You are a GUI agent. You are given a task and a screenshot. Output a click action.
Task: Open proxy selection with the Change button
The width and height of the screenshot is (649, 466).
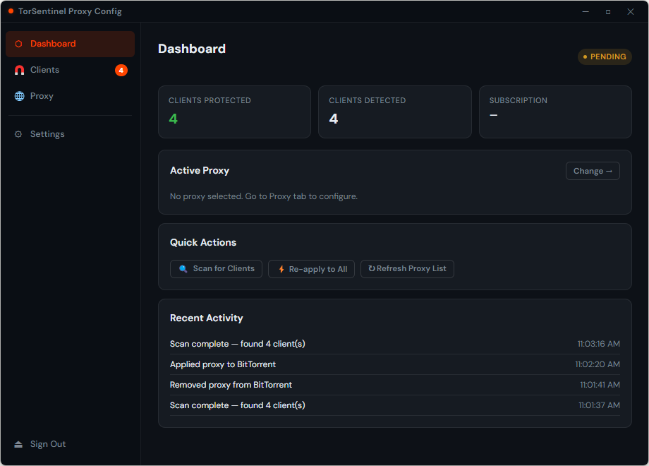592,171
